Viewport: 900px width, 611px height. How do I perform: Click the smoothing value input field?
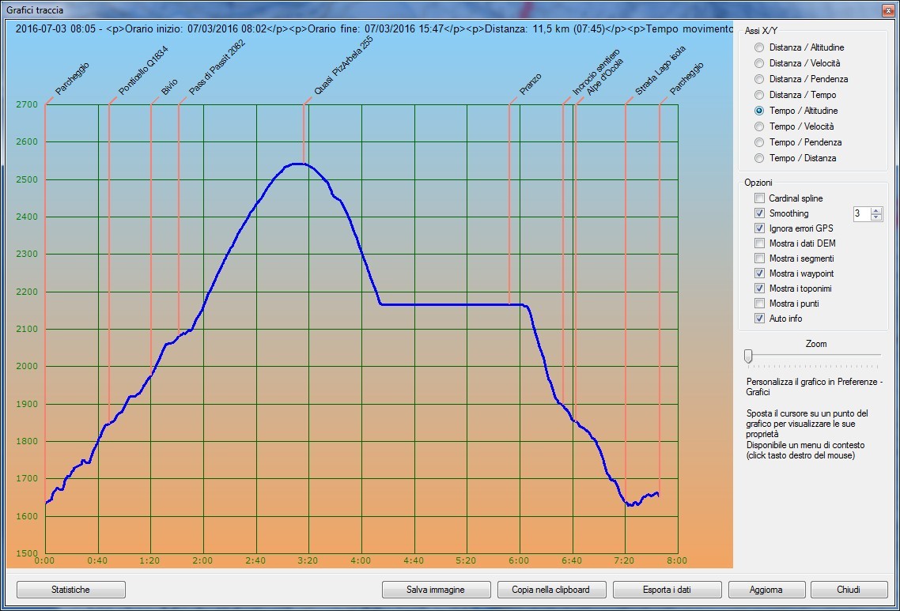point(860,213)
